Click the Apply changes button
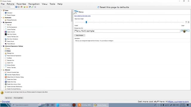Image resolution: width=191 pixels, height=107 pixels. [80, 35]
